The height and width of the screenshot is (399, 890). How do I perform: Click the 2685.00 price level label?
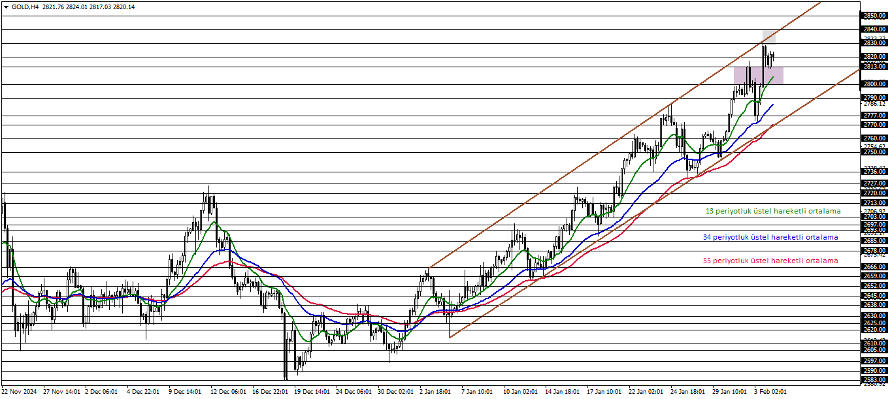click(x=874, y=241)
